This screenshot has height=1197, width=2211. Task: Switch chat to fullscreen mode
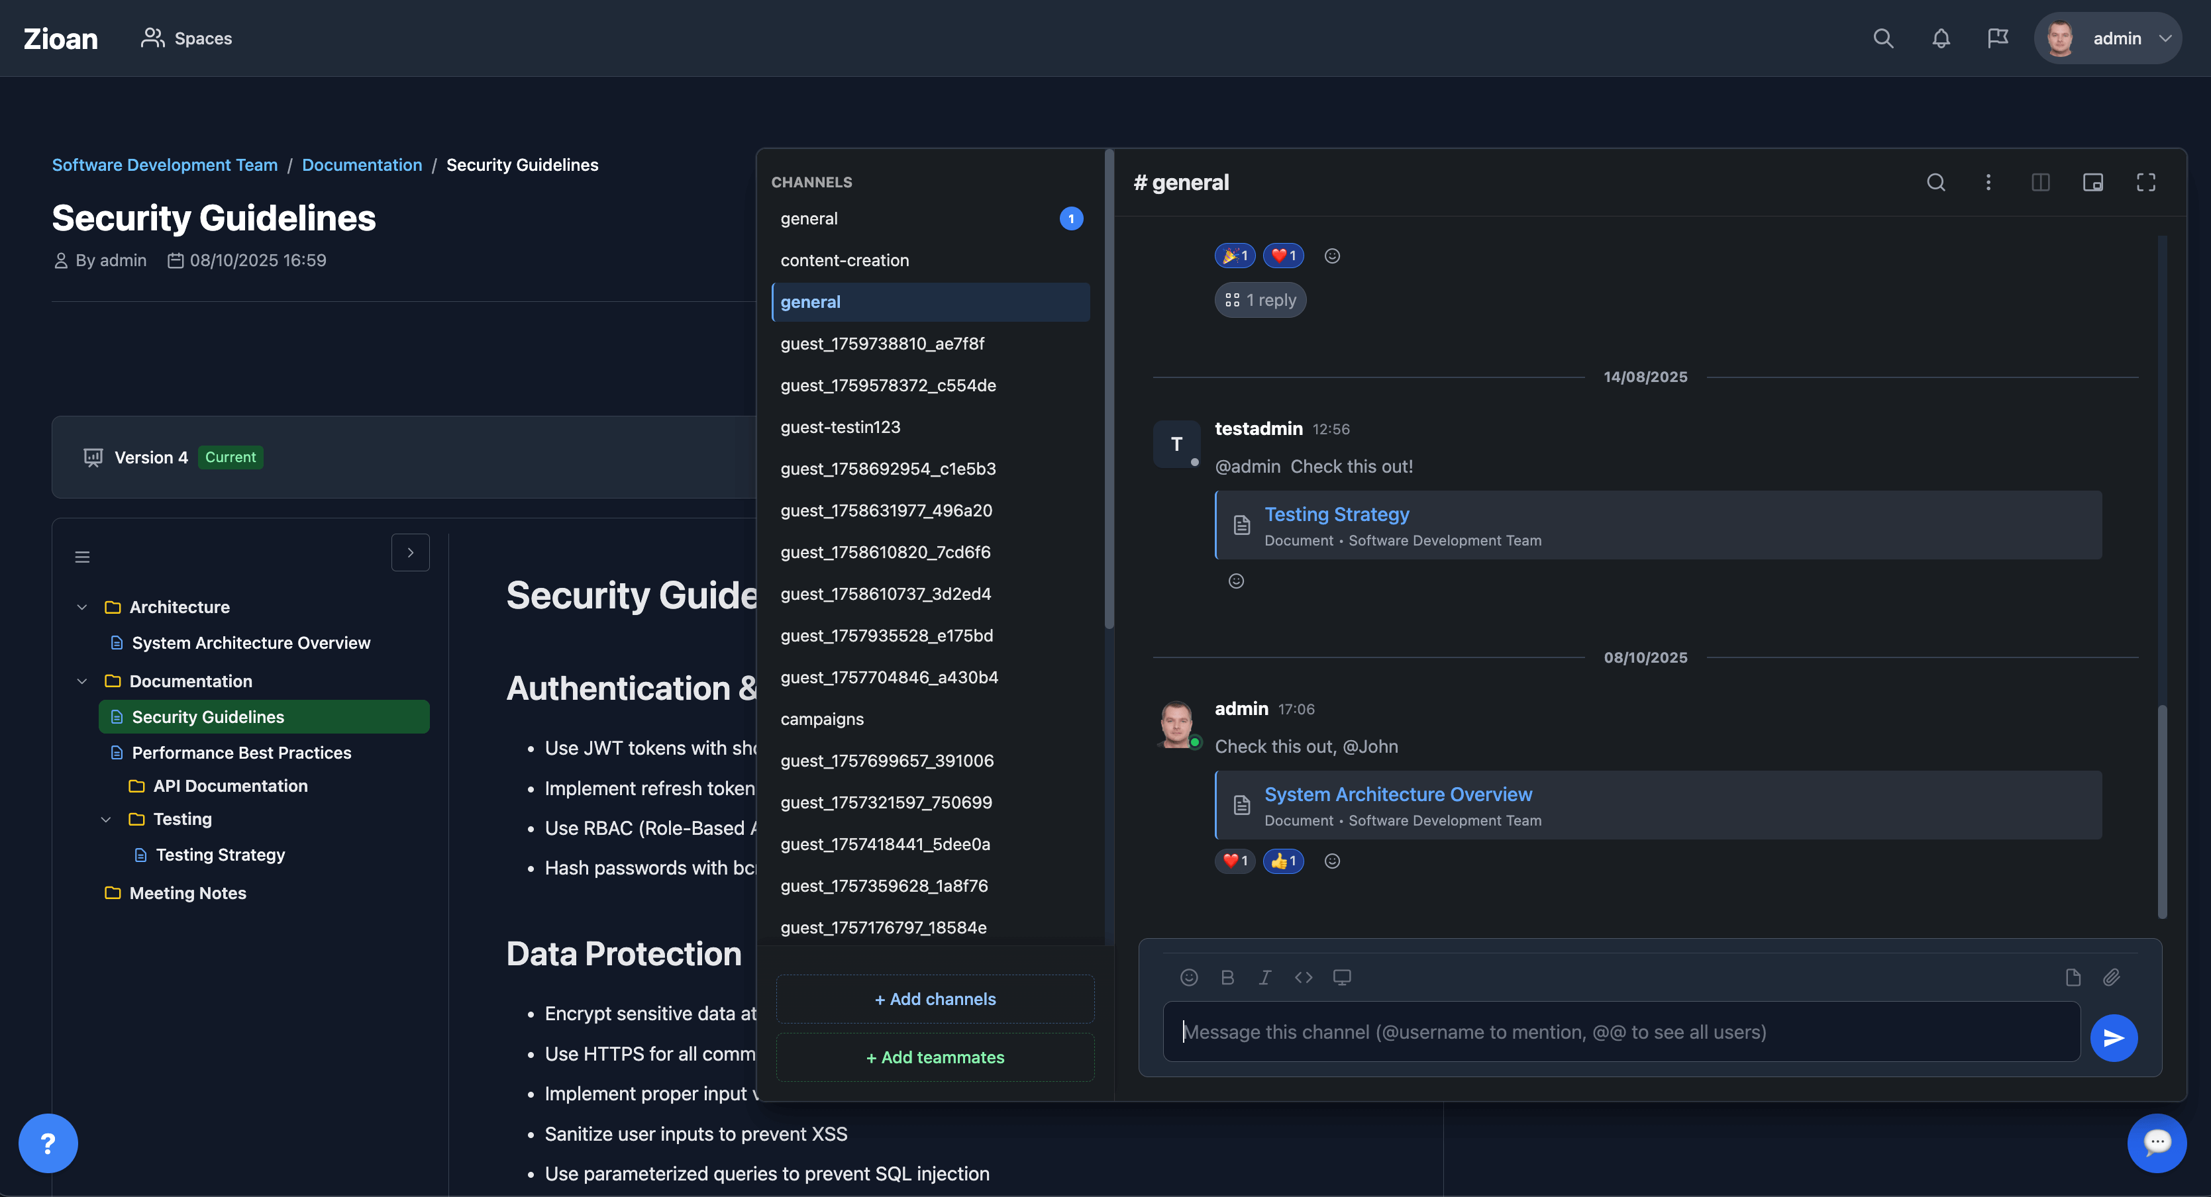click(x=2145, y=182)
